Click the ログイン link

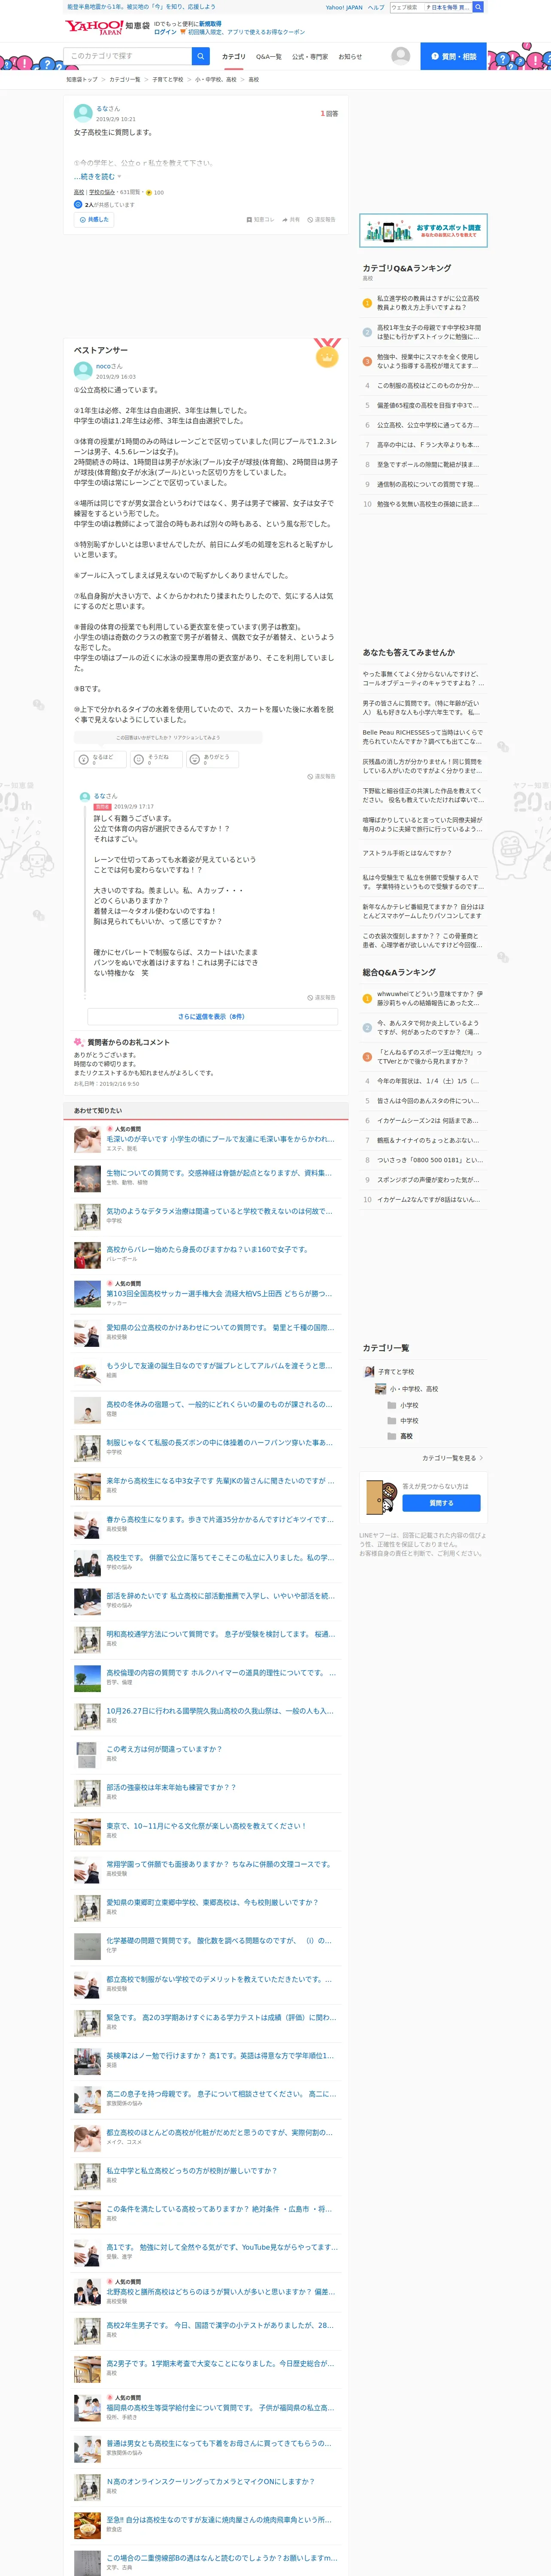(165, 32)
